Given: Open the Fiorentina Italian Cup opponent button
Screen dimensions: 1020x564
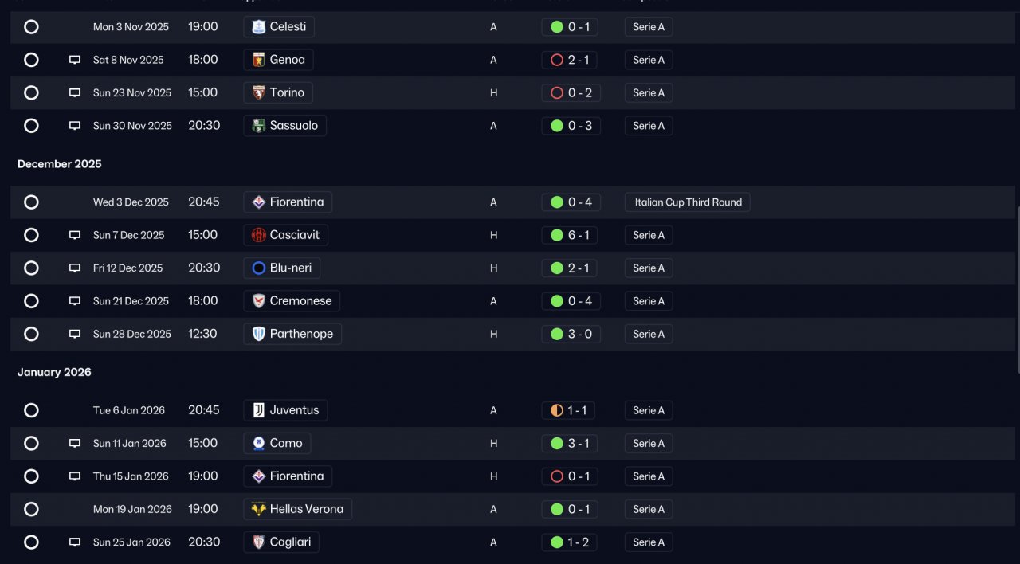Looking at the screenshot, I should 288,202.
